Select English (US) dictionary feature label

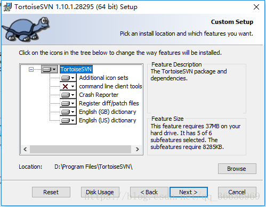[x=108, y=120]
